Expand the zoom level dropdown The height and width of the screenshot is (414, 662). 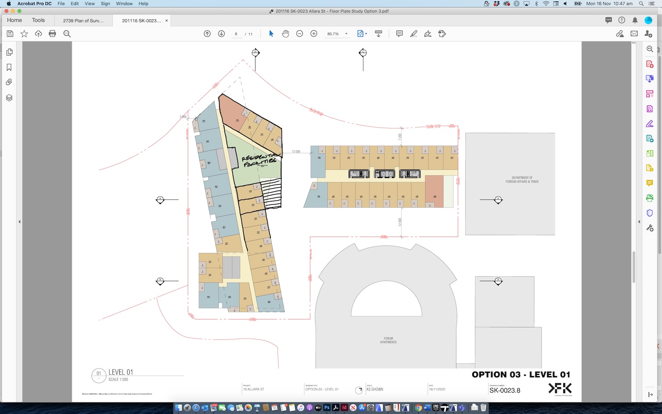point(346,34)
